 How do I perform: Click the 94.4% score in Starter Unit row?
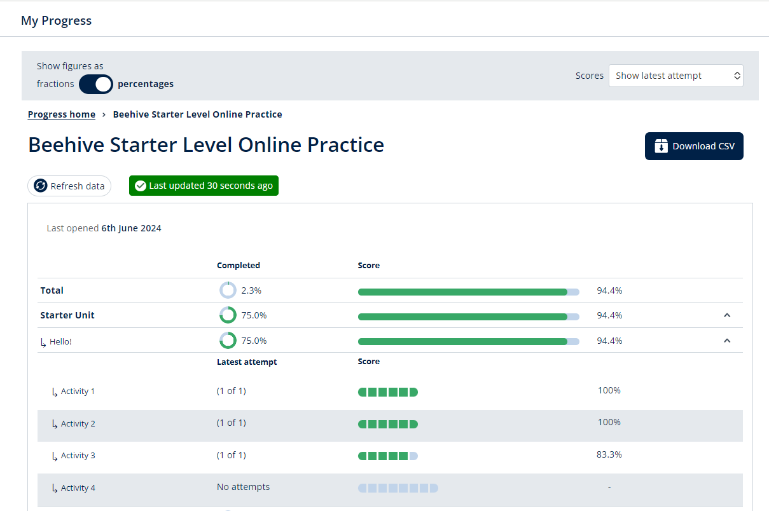(609, 315)
